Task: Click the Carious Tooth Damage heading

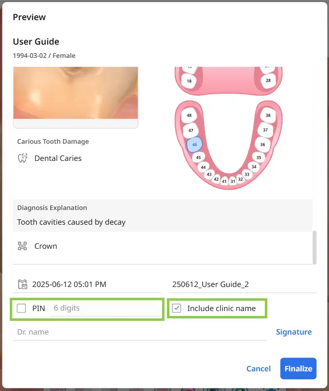Action: tap(53, 141)
